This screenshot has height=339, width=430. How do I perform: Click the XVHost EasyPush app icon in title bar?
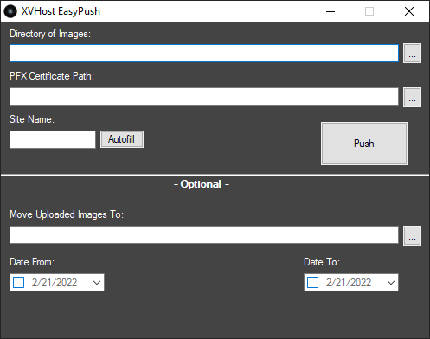pos(10,11)
